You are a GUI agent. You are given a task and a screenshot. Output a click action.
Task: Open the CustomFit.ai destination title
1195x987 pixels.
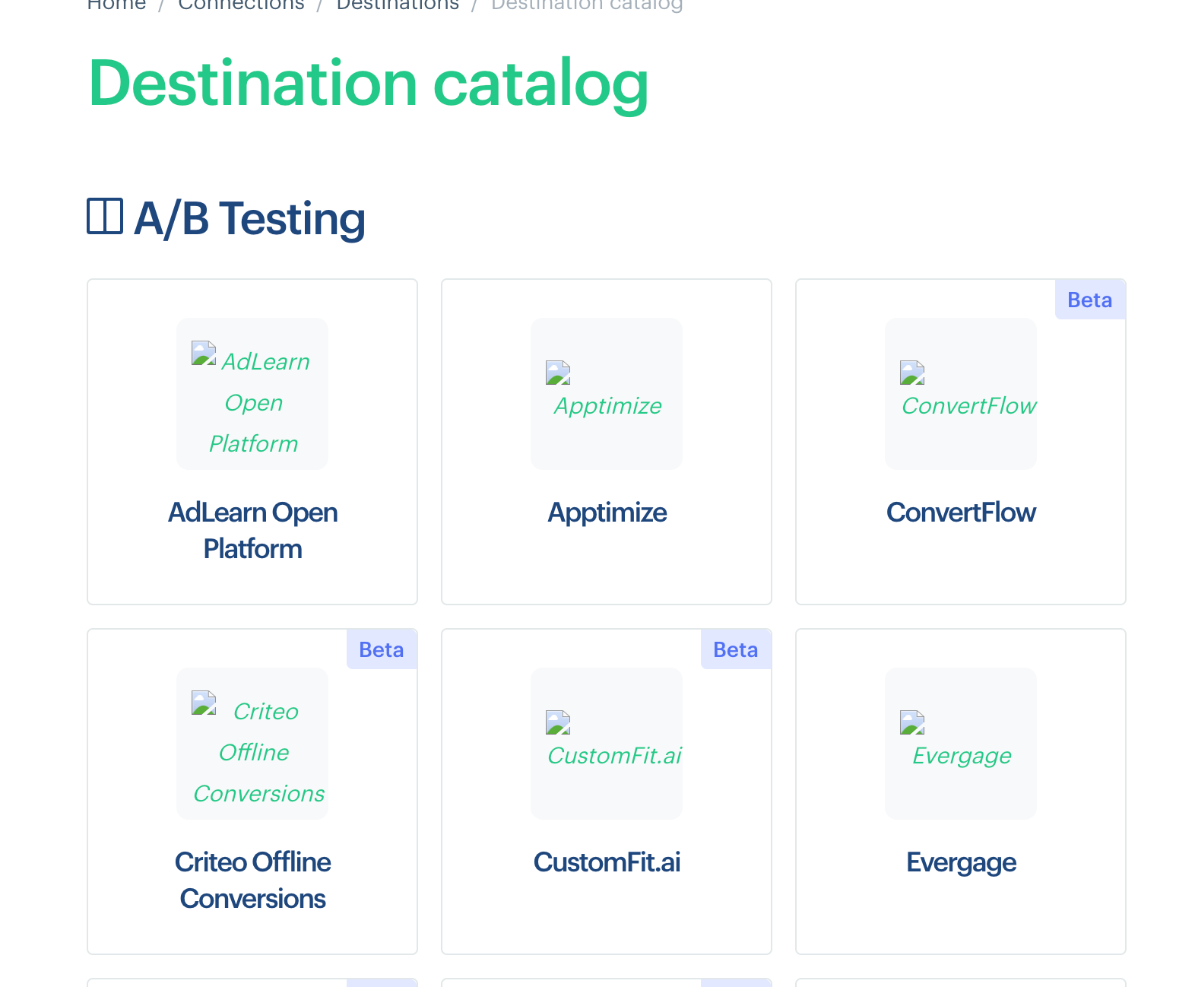607,862
